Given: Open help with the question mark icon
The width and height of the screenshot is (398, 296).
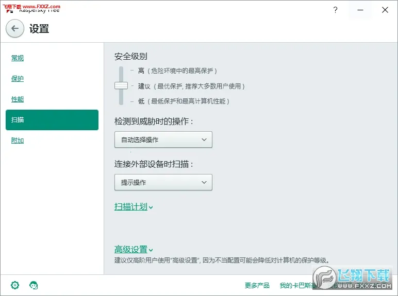Looking at the screenshot, I should [x=335, y=10].
